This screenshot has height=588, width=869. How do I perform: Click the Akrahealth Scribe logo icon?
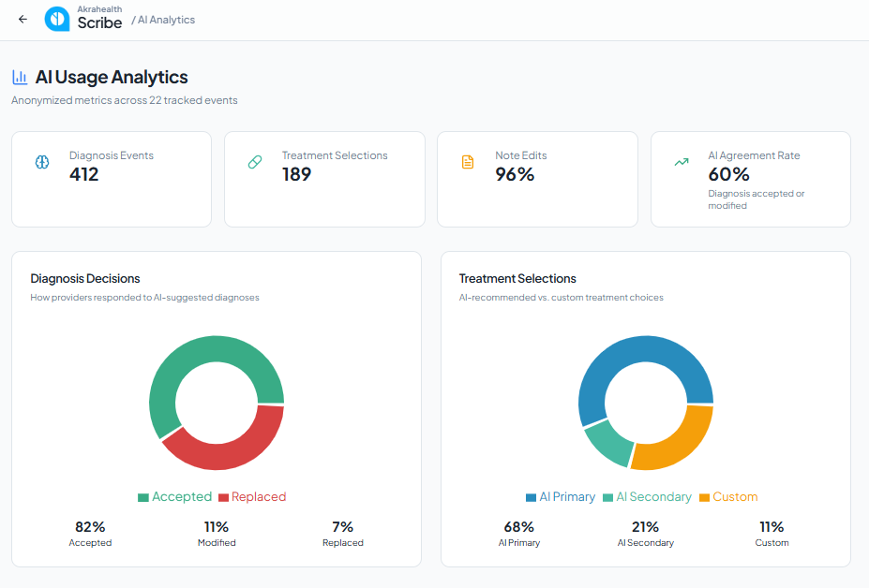(57, 20)
